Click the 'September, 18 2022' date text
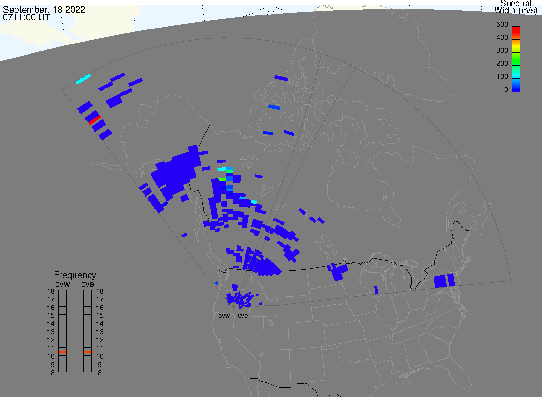Image resolution: width=542 pixels, height=397 pixels. [x=44, y=9]
